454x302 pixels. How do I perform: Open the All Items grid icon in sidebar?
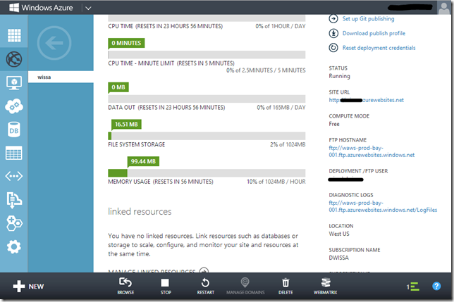point(14,35)
